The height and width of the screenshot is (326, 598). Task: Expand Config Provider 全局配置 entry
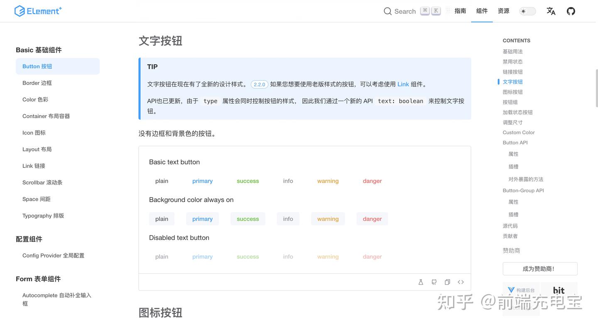(53, 256)
